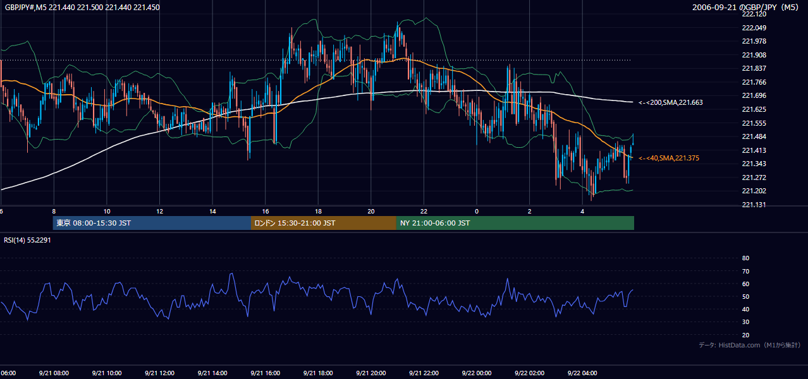The width and height of the screenshot is (808, 379).
Task: Click hour 16 on the price chart time axis
Action: [265, 211]
